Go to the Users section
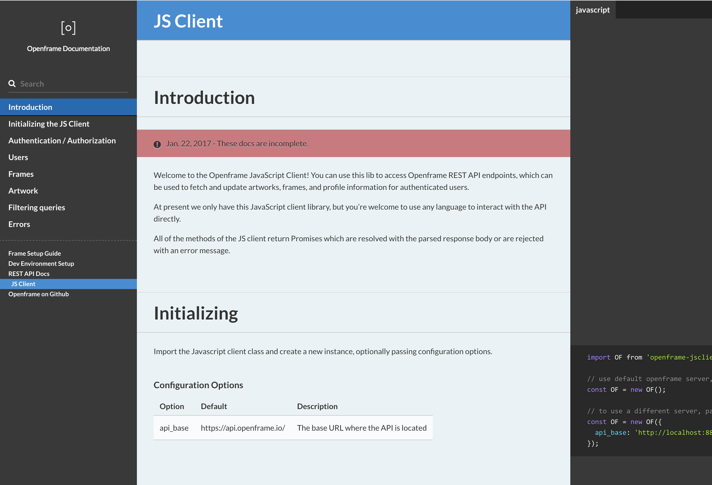The width and height of the screenshot is (712, 485). click(x=18, y=157)
